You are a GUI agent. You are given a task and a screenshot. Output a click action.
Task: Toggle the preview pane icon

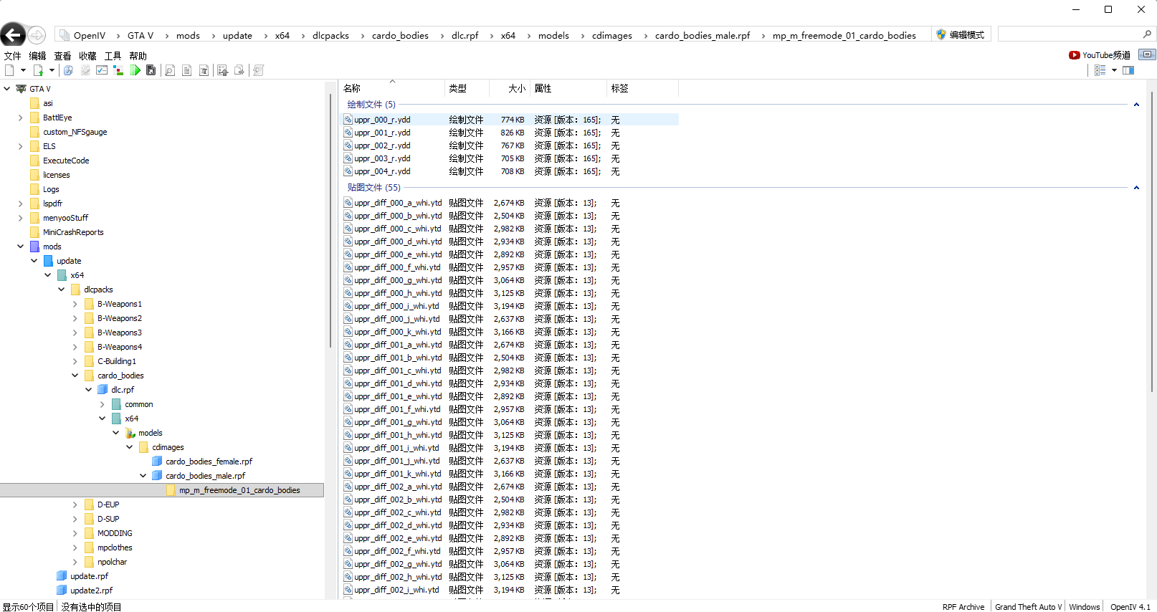point(1128,70)
